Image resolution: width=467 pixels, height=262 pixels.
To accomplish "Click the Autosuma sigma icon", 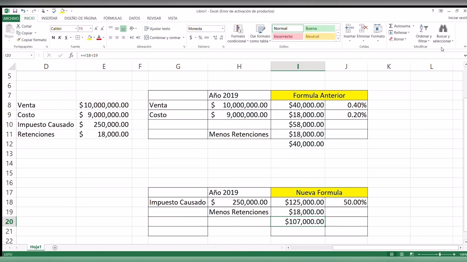I will click(x=391, y=26).
